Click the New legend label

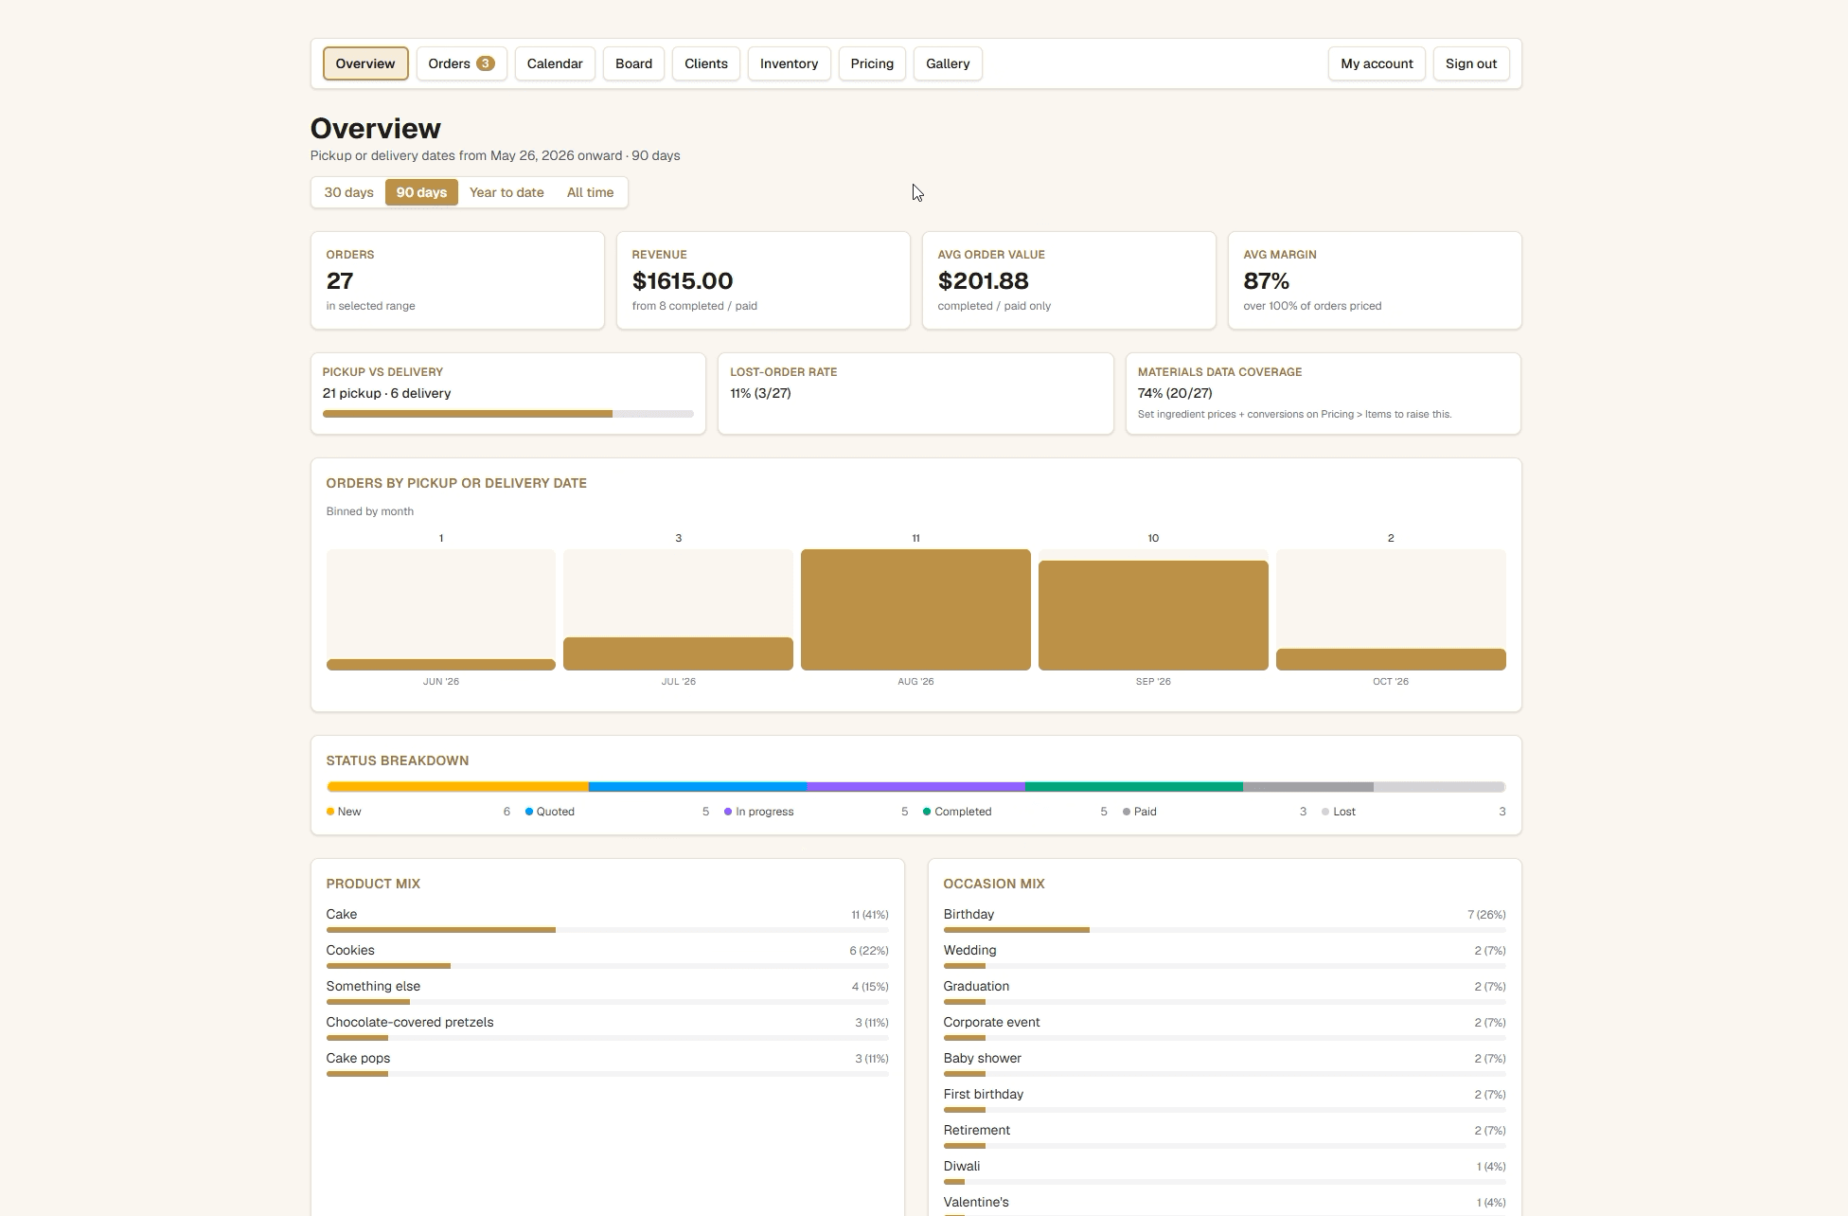point(349,812)
